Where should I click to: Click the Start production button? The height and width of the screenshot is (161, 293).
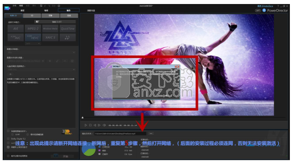(x=63, y=156)
